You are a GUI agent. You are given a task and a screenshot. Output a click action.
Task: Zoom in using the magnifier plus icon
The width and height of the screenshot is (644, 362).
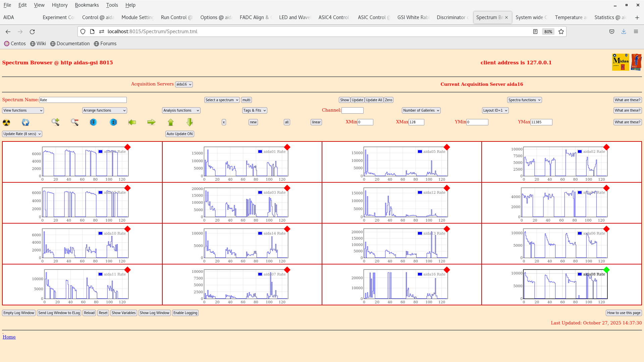tap(55, 122)
